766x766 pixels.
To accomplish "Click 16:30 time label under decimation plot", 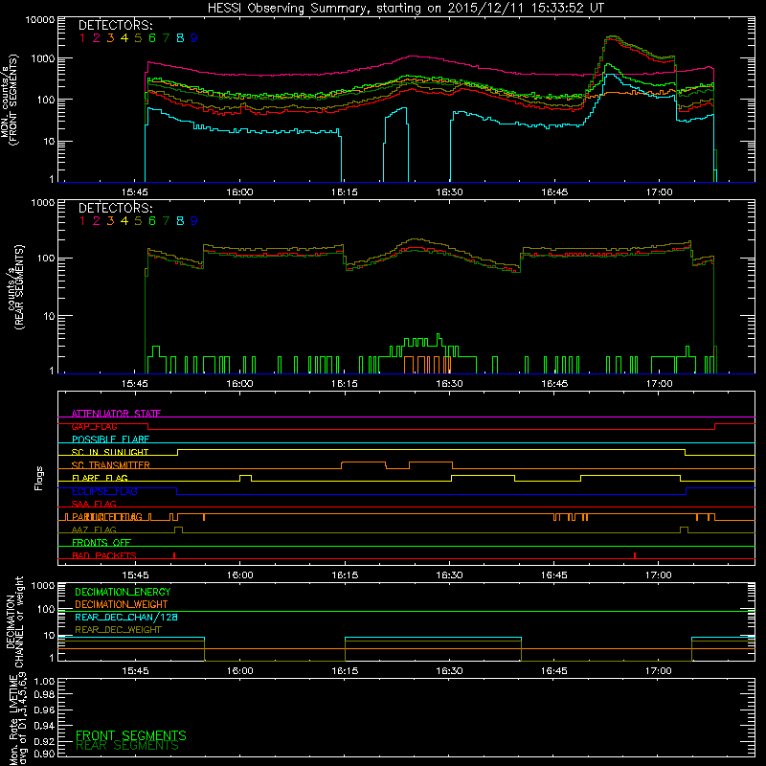I will [449, 671].
